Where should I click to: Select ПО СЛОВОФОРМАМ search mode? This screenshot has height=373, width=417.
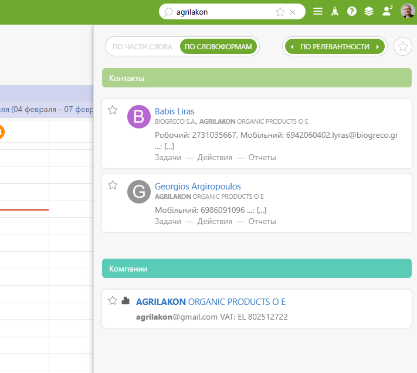pos(218,47)
